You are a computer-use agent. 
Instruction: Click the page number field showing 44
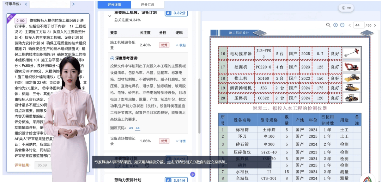359,25
